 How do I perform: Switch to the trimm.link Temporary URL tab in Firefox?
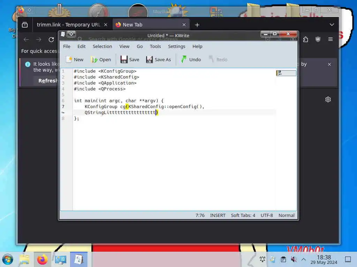68,25
